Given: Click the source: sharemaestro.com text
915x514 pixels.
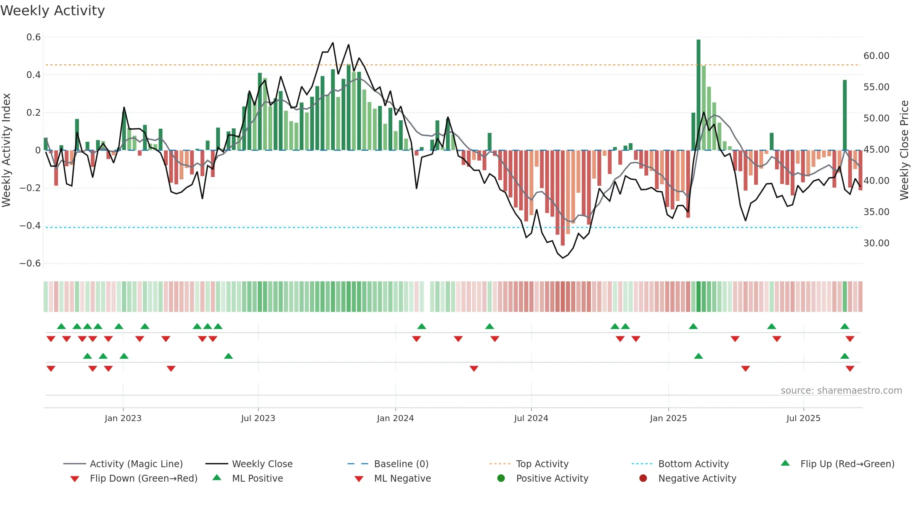Looking at the screenshot, I should pos(841,390).
